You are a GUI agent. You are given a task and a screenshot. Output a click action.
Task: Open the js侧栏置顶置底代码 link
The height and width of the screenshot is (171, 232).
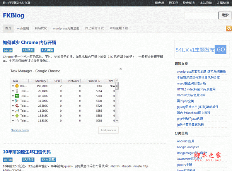click(190, 125)
